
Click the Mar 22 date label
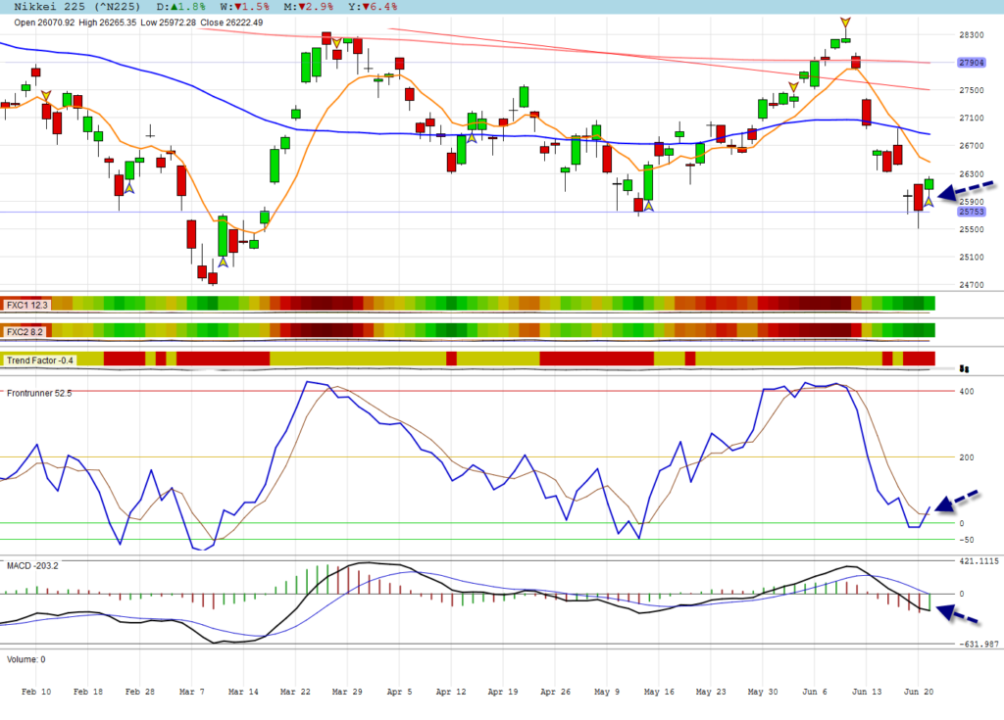tap(295, 692)
